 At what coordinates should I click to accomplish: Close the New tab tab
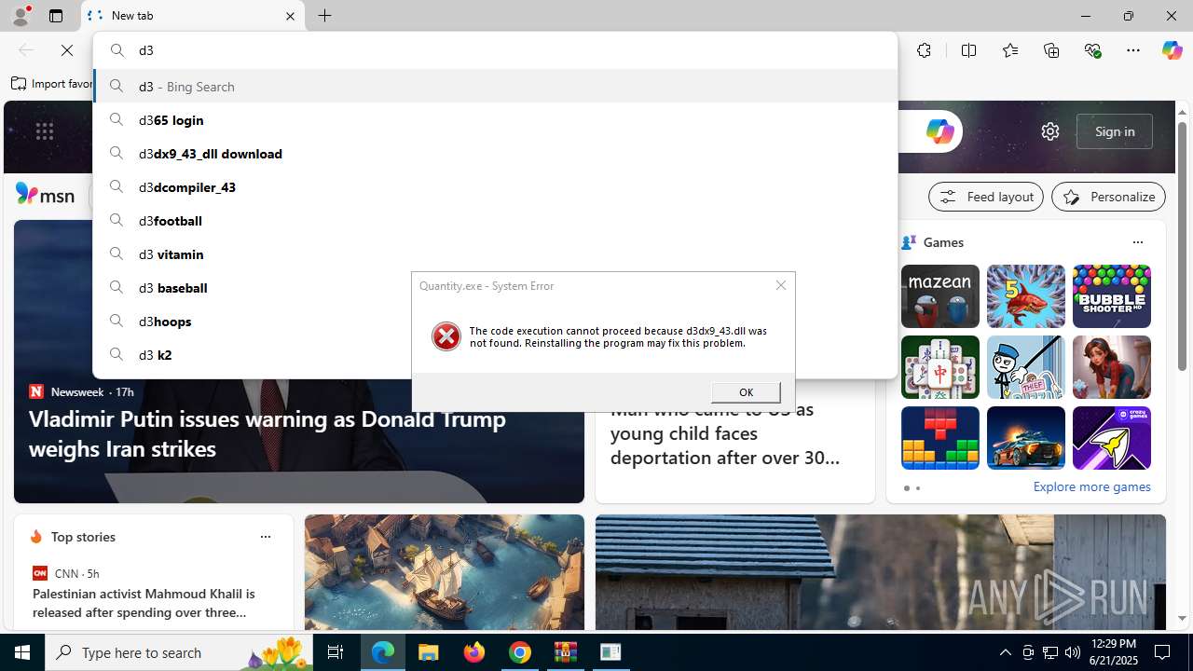pyautogui.click(x=290, y=16)
